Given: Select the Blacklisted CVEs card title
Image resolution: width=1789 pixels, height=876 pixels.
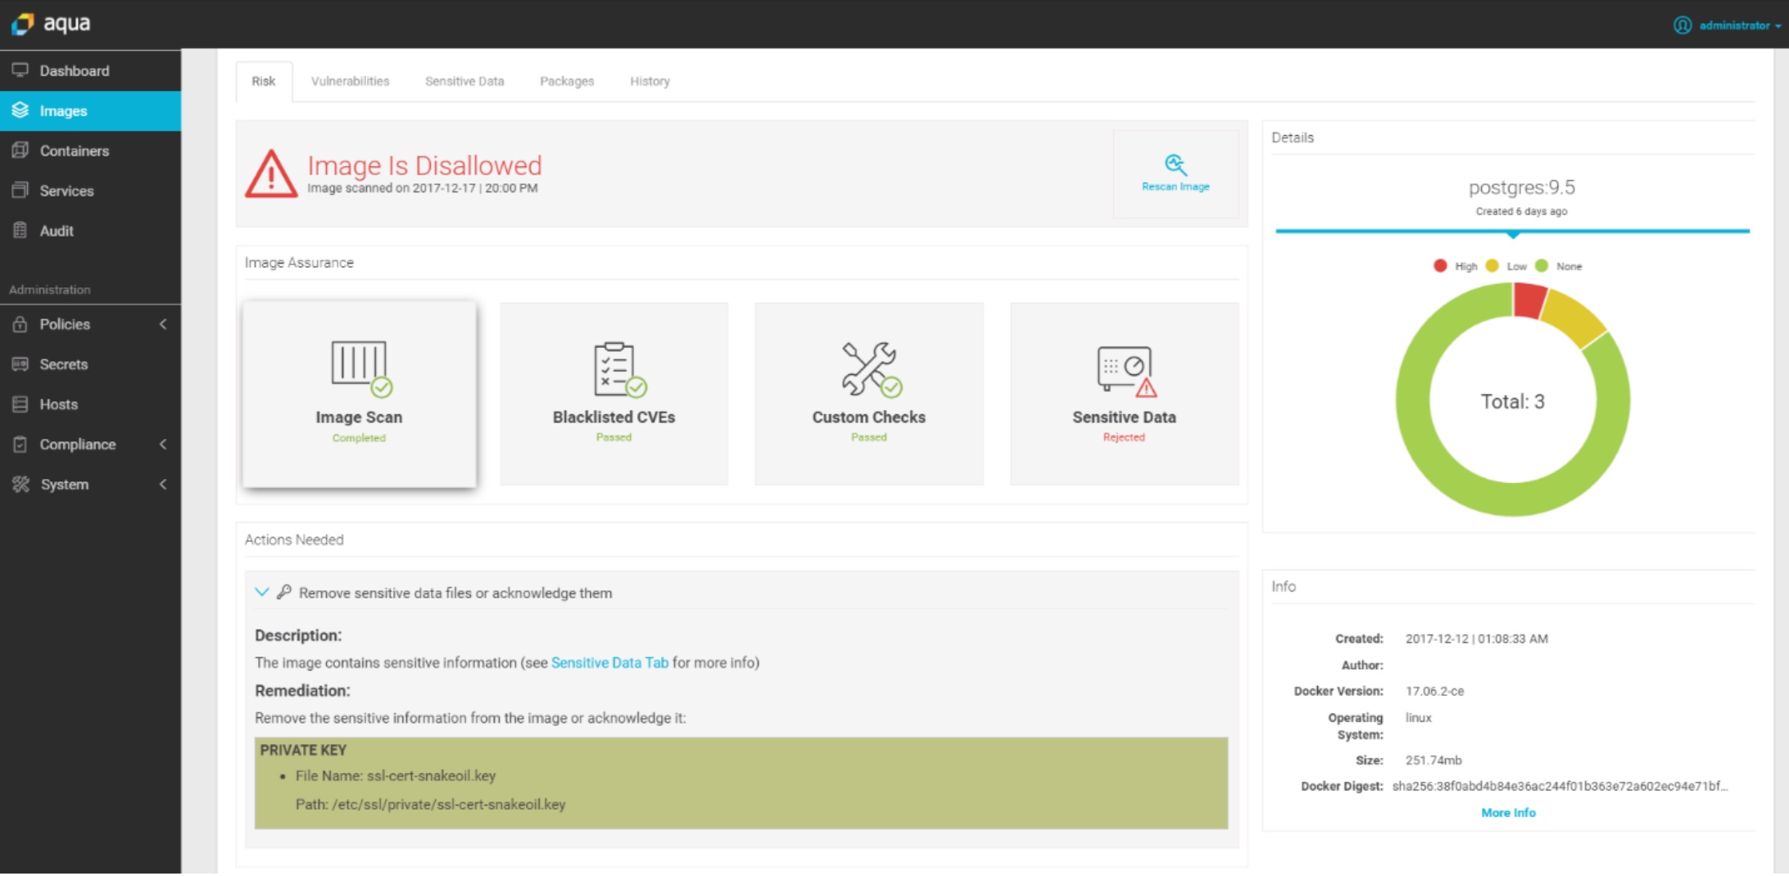Looking at the screenshot, I should pos(614,417).
